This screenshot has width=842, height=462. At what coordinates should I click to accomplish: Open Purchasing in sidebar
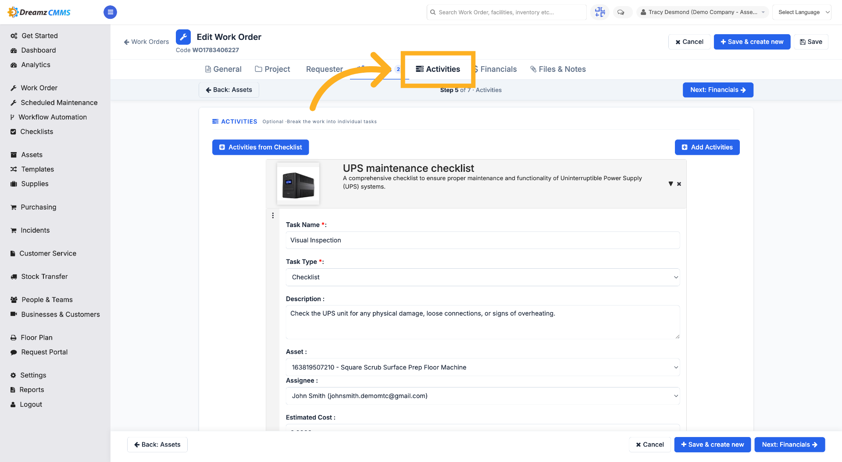[33, 207]
